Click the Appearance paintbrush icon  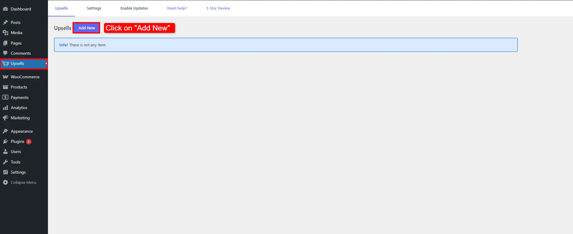click(x=5, y=131)
